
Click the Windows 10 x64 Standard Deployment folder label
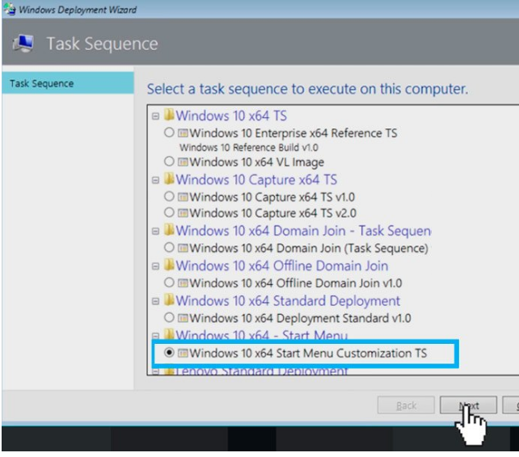tap(288, 301)
